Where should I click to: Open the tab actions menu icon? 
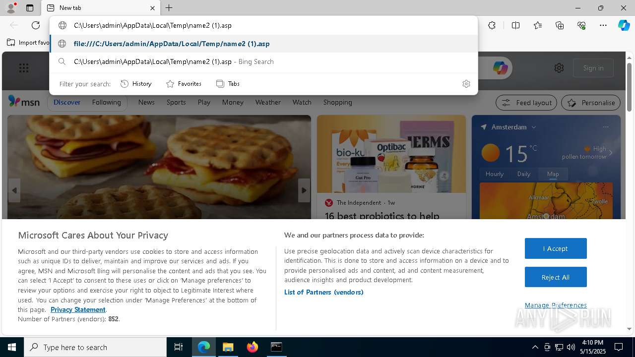[30, 8]
